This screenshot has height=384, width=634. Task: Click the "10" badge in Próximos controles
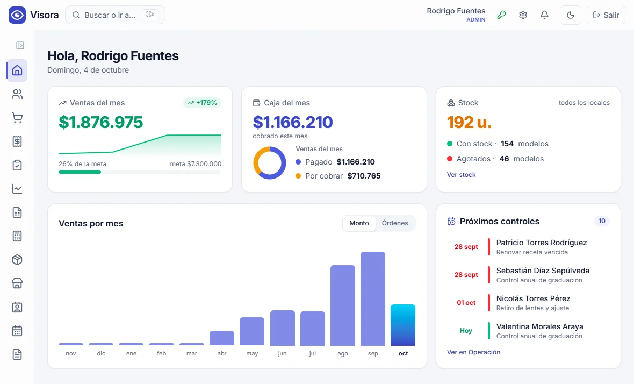click(602, 221)
